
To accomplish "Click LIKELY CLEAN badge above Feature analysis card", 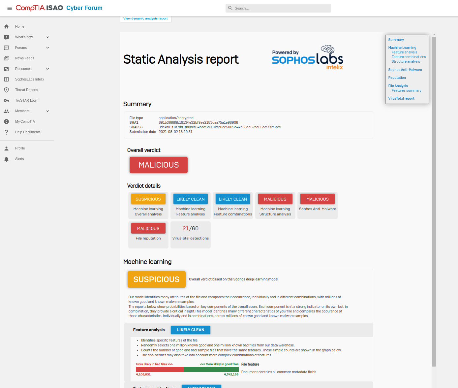I will tap(191, 199).
